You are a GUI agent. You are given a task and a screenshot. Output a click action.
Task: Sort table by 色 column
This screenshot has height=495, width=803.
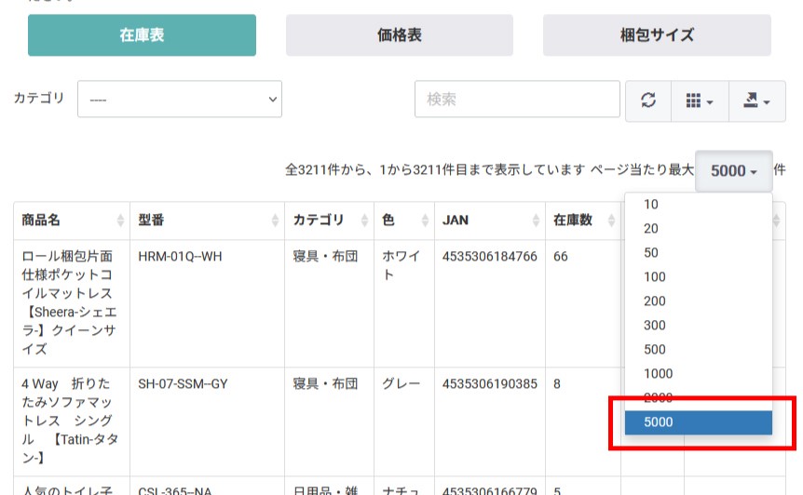404,221
